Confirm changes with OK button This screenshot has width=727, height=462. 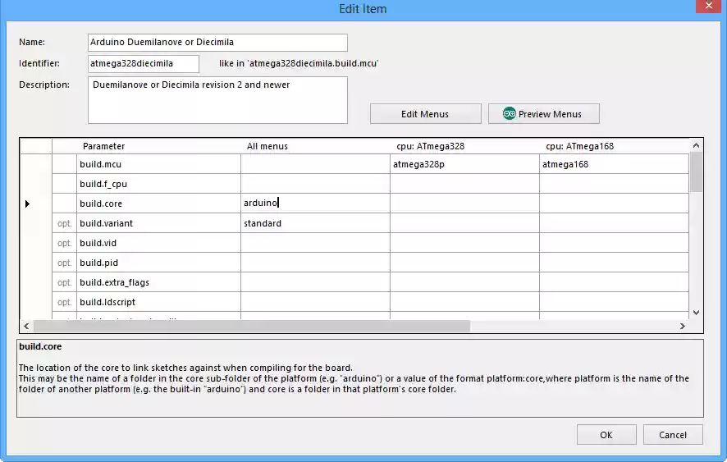606,435
